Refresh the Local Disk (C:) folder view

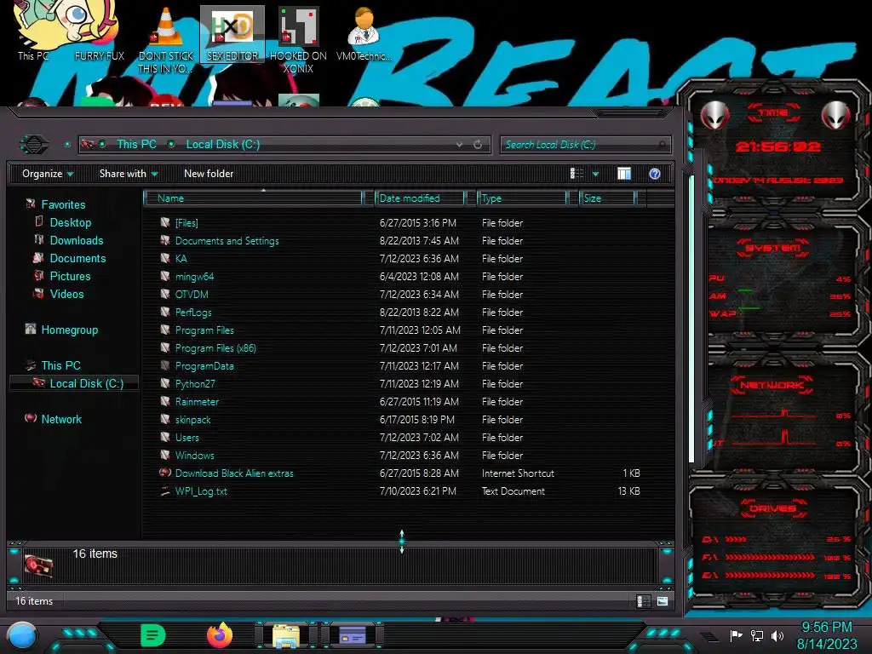(x=478, y=145)
